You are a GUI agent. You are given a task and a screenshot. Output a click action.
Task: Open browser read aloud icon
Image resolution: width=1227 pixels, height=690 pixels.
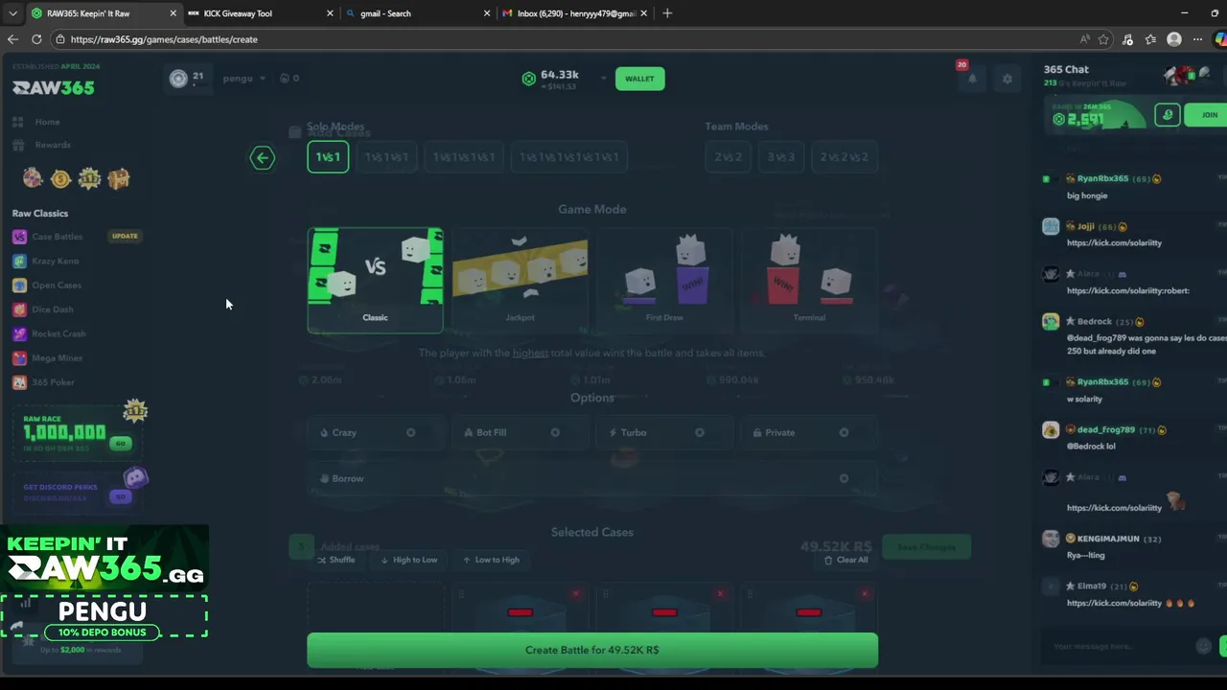pyautogui.click(x=1084, y=39)
